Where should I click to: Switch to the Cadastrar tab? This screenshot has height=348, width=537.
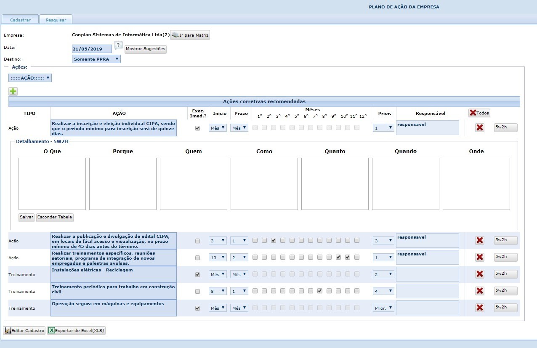pyautogui.click(x=20, y=19)
